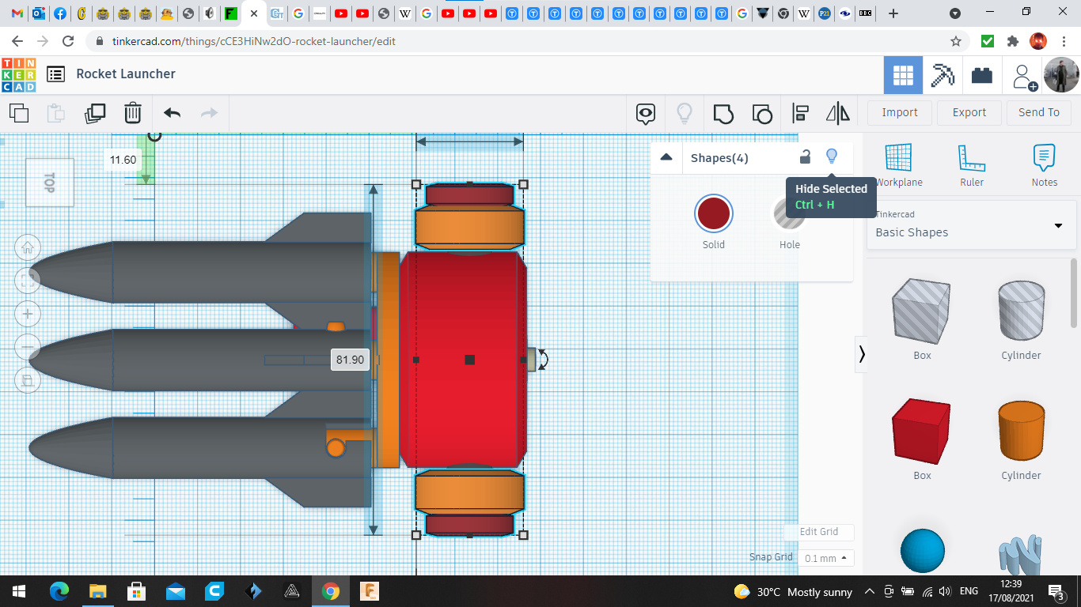
Task: Open the Align tool
Action: (800, 113)
